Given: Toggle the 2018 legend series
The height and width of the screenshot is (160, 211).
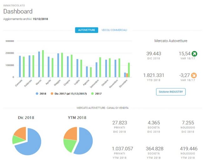Looking at the screenshot, I should [x=41, y=94].
